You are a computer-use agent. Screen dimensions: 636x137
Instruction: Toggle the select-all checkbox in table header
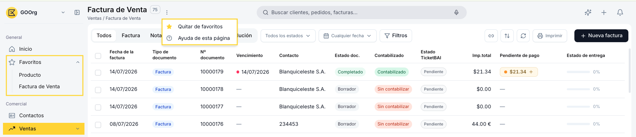(98, 56)
